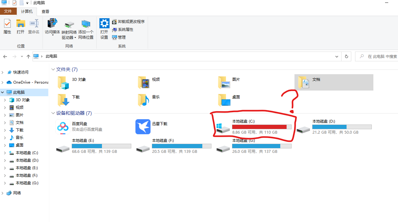Click the Open (打开) ribbon icon
398x222 pixels.
click(21, 26)
